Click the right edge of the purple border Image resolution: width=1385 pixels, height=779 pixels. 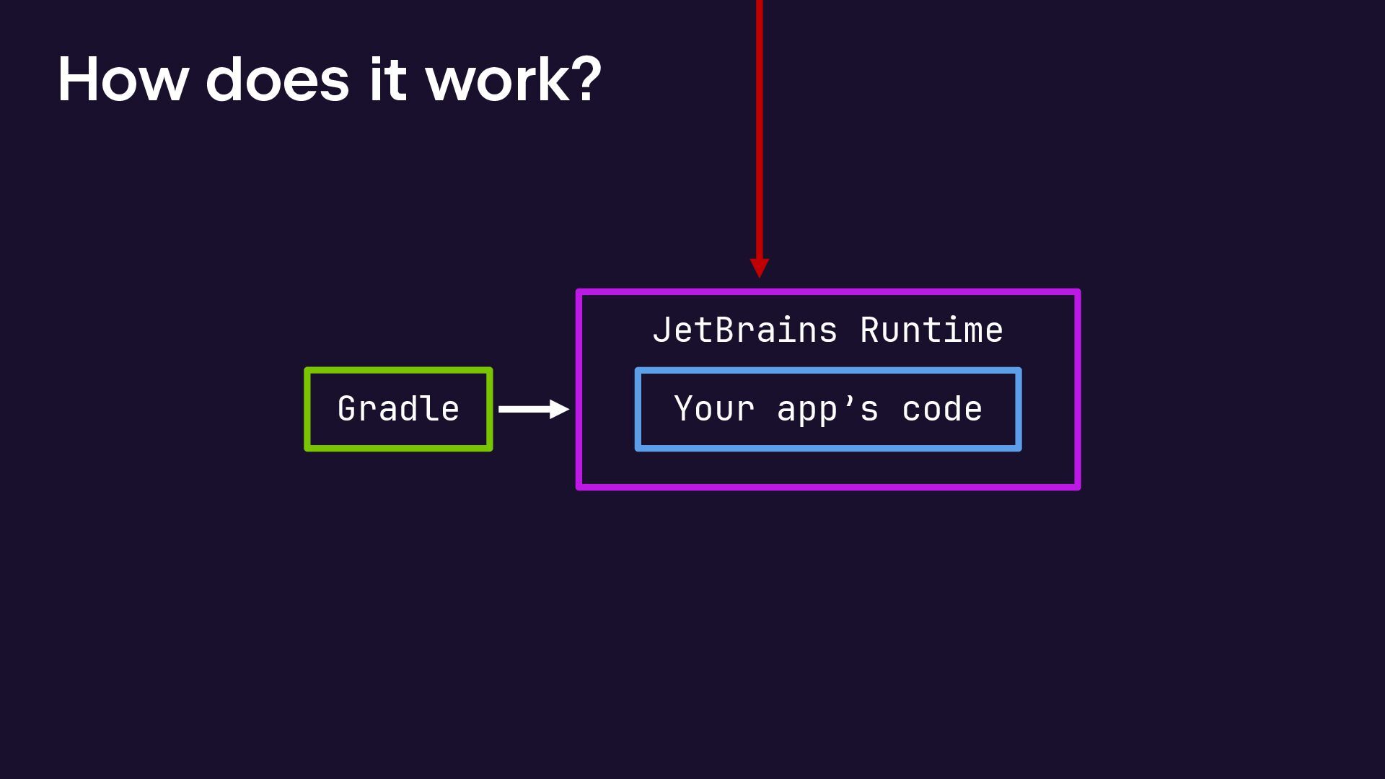pos(1077,389)
